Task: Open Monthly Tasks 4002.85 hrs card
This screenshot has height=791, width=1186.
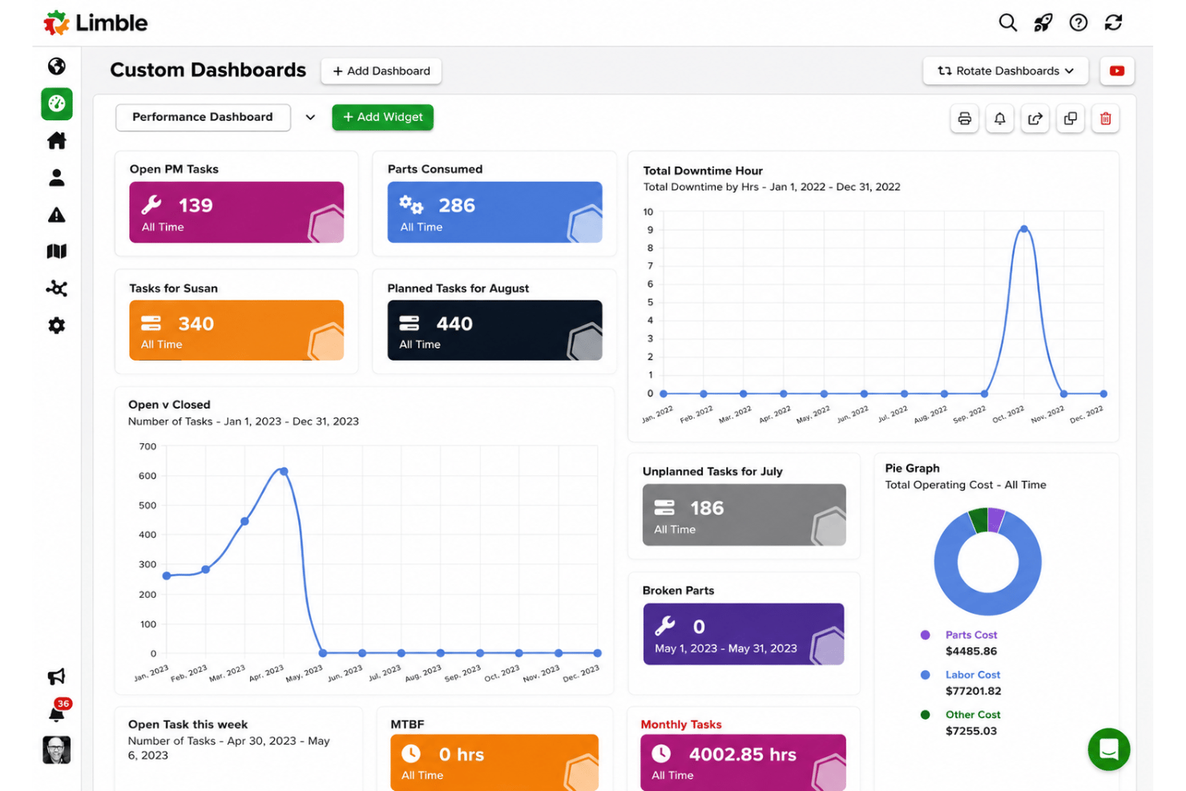Action: coord(744,762)
